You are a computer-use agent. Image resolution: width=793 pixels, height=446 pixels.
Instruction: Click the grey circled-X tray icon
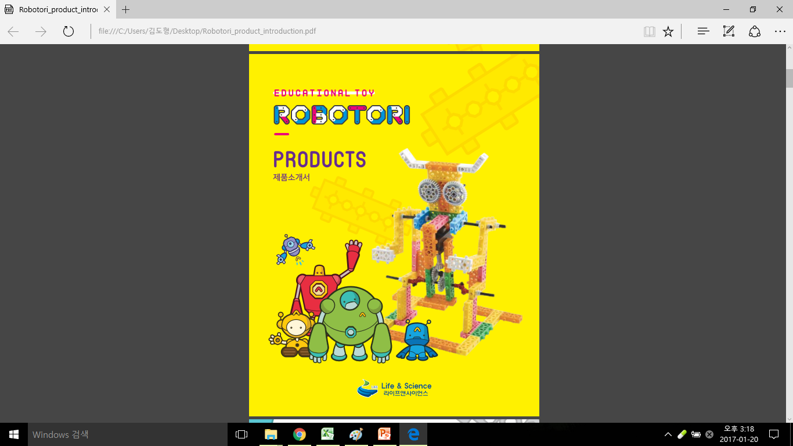709,434
